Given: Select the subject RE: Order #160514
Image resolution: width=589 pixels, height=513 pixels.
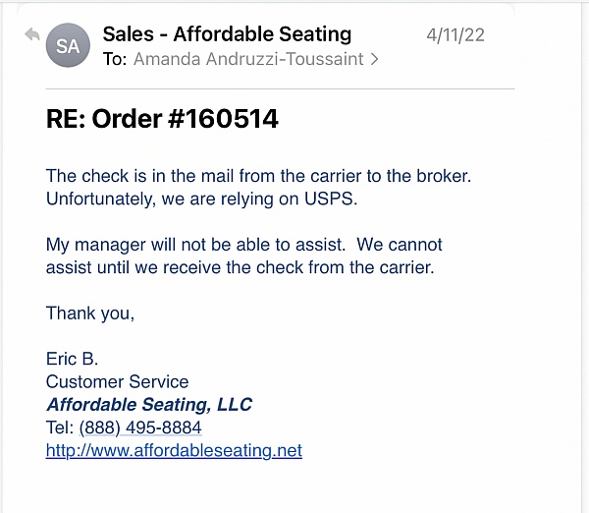Looking at the screenshot, I should click(162, 120).
